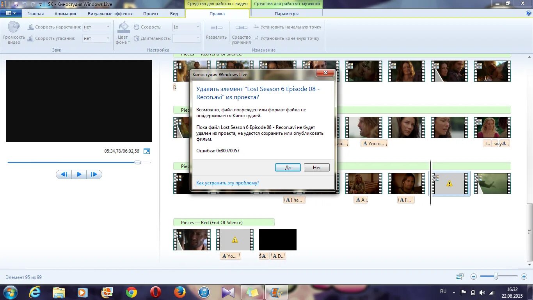Click the bottom "Pieces — Red (End Of Silence)" music track
Screen dimensions: 533x300
coord(224,222)
